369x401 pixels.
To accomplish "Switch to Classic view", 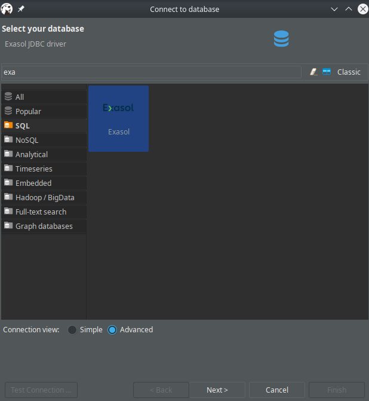I will (x=349, y=72).
